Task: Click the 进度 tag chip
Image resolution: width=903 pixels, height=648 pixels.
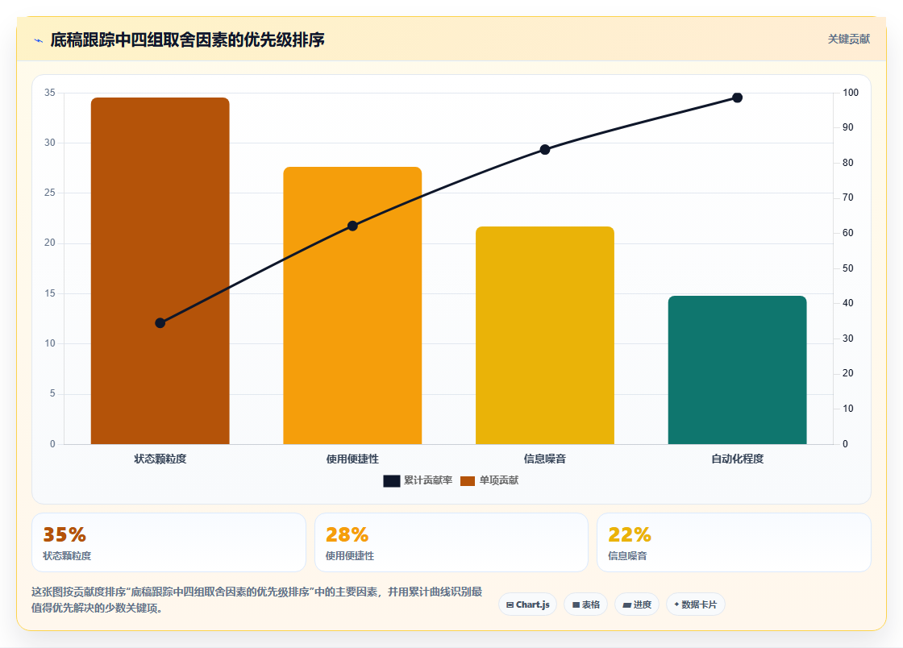Action: coord(637,604)
